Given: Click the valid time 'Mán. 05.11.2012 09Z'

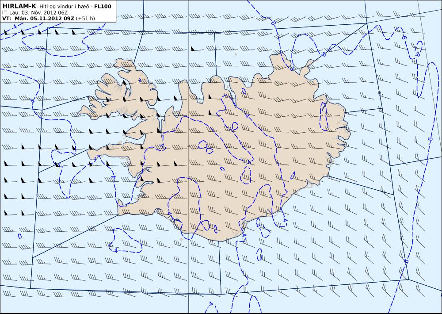Looking at the screenshot, I should (x=44, y=19).
